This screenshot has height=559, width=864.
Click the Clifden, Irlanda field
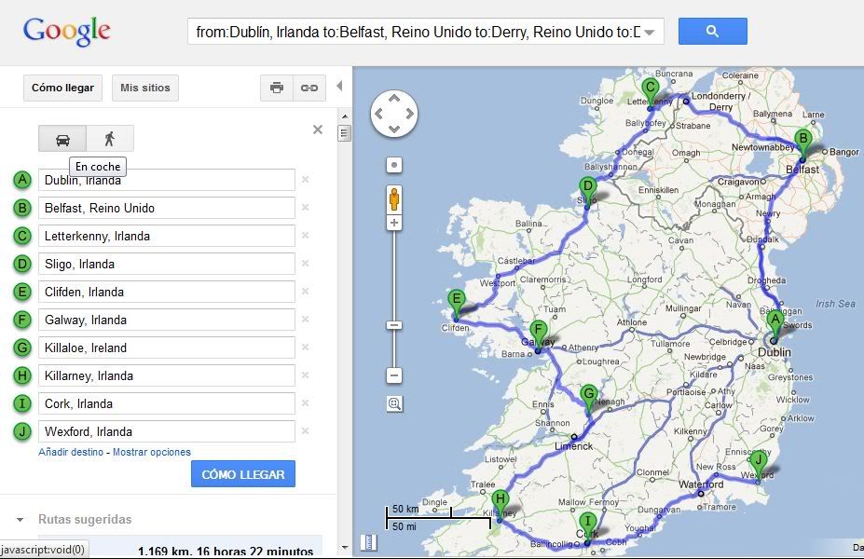(167, 292)
